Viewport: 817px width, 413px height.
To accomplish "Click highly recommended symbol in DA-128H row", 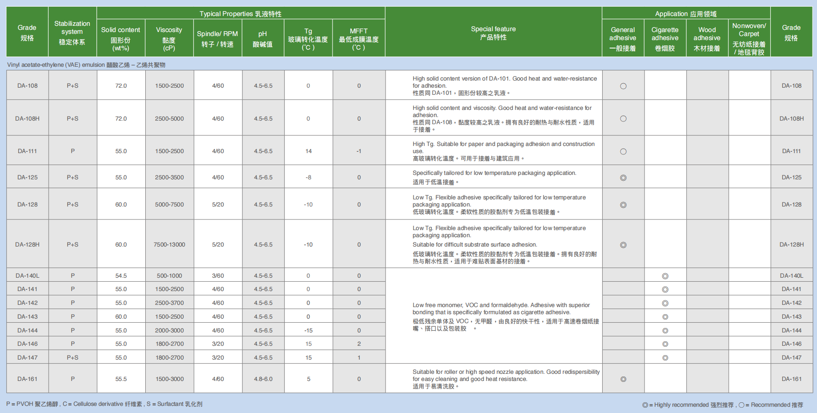I will tap(623, 245).
